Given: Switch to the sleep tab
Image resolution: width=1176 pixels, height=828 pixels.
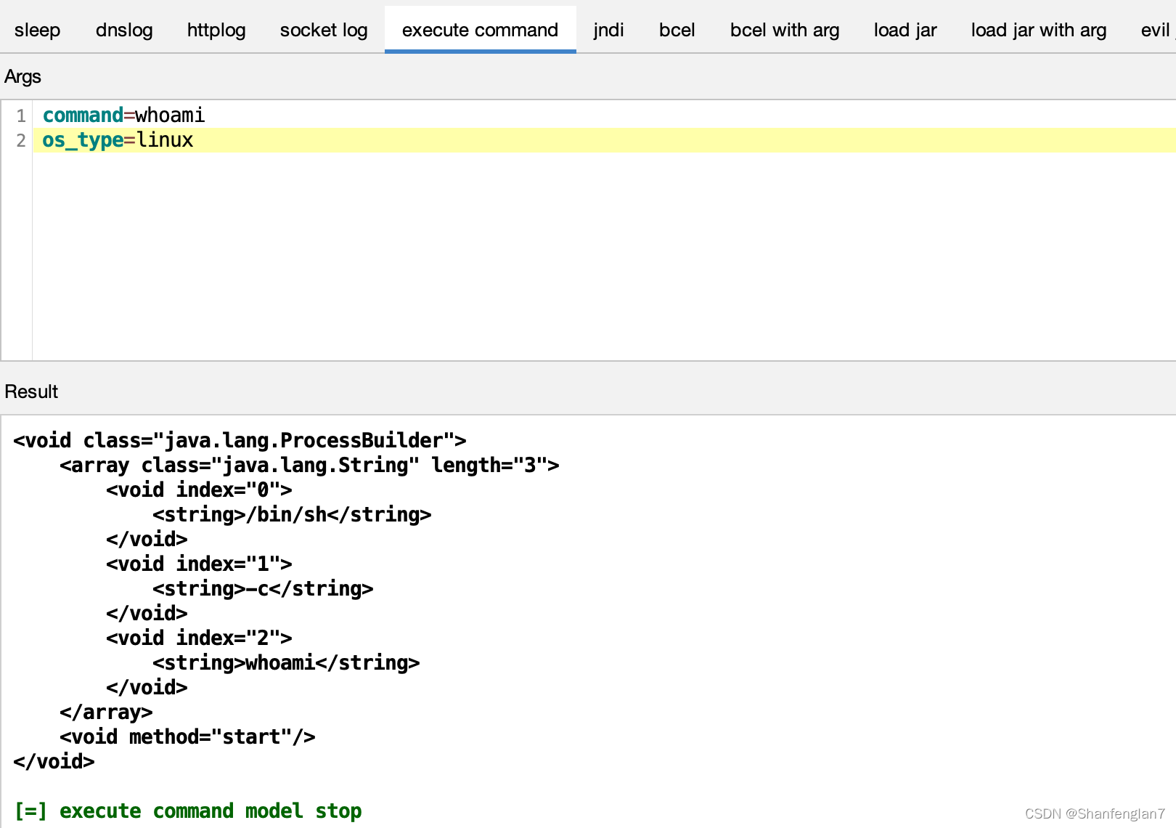Looking at the screenshot, I should [x=37, y=30].
